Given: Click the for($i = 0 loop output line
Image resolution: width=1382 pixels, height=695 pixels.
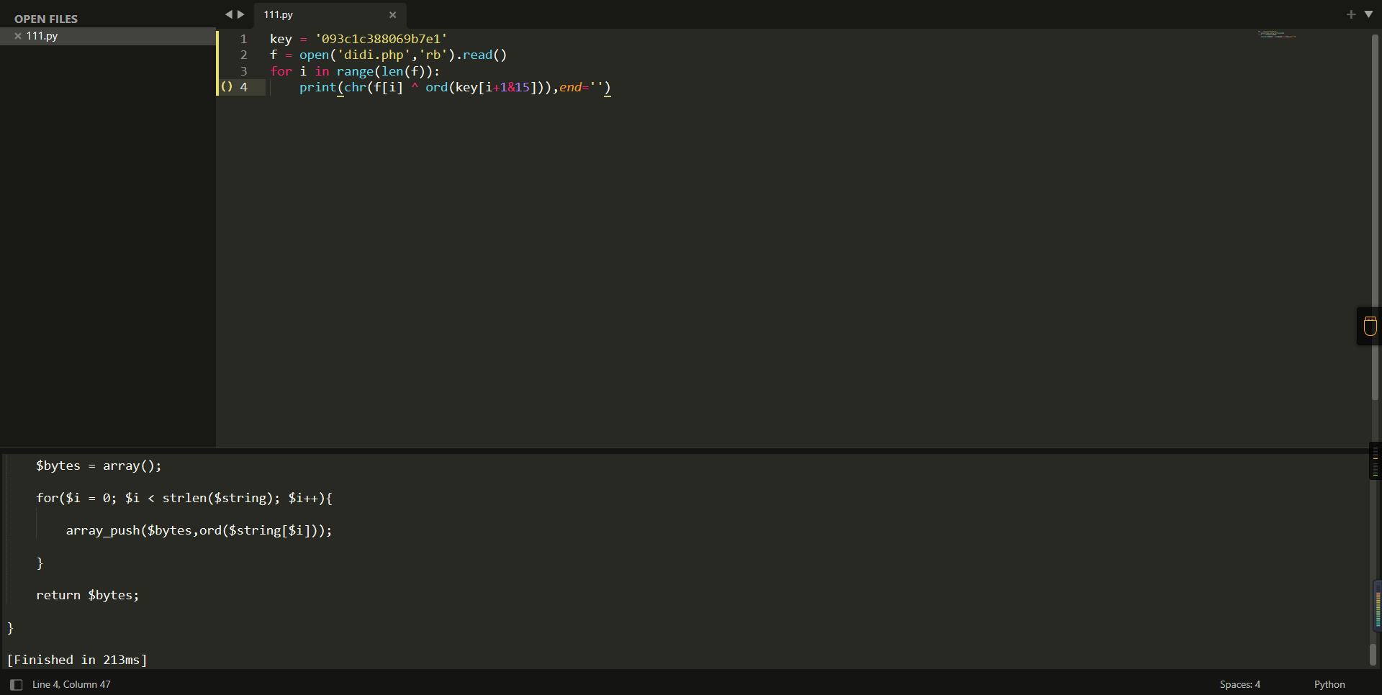Looking at the screenshot, I should tap(184, 498).
